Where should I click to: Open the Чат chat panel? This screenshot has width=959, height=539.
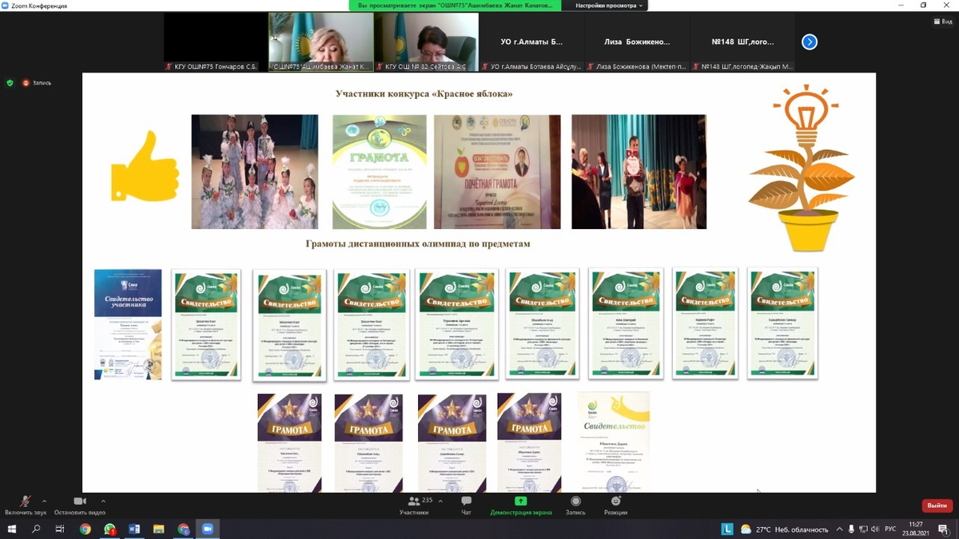coord(466,505)
